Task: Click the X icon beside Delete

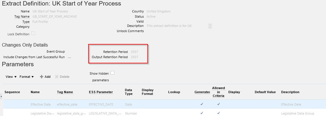Action: click(x=57, y=77)
